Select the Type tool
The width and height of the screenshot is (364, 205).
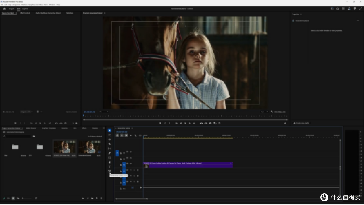pos(109,167)
